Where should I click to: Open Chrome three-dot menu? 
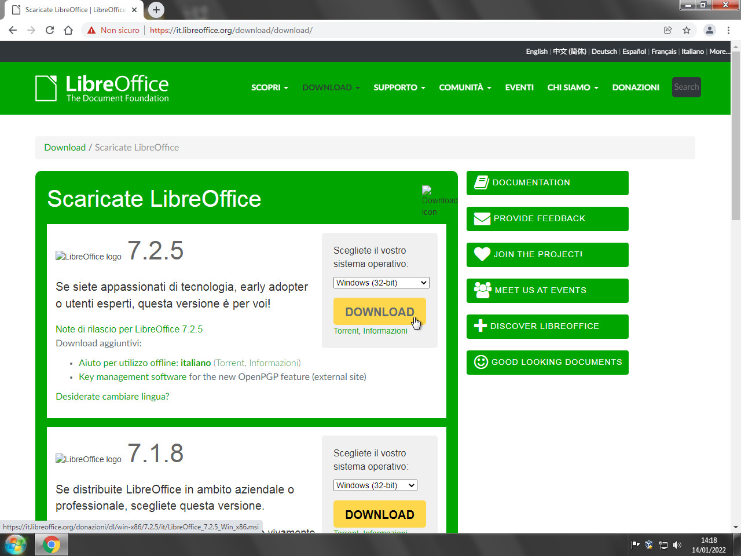click(728, 30)
